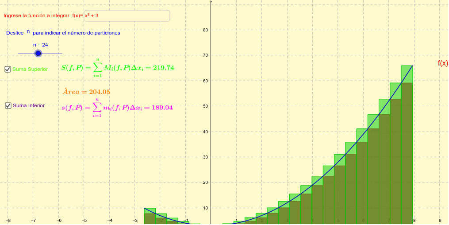Click the y-axis tick label 20
The height and width of the screenshot is (225, 449).
click(x=206, y=182)
